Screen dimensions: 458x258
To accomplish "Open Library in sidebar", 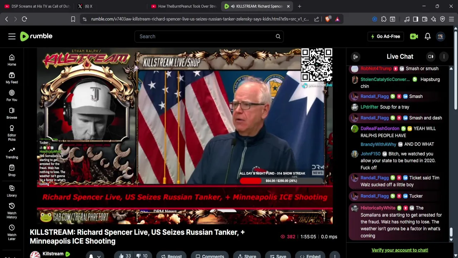I will point(12,191).
